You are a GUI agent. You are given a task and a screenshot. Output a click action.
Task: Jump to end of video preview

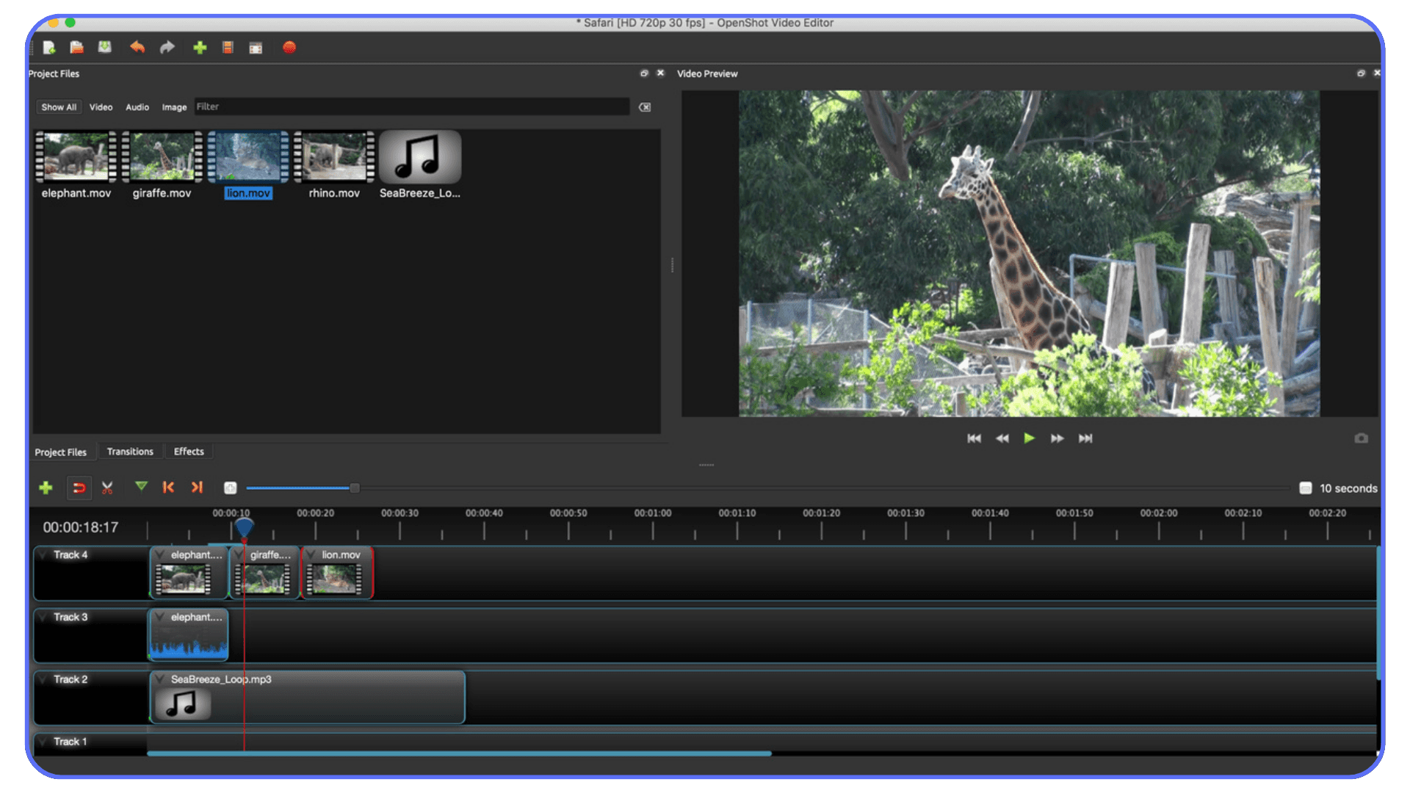click(x=1085, y=438)
